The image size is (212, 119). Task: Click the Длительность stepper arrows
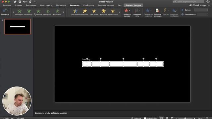click(x=207, y=14)
